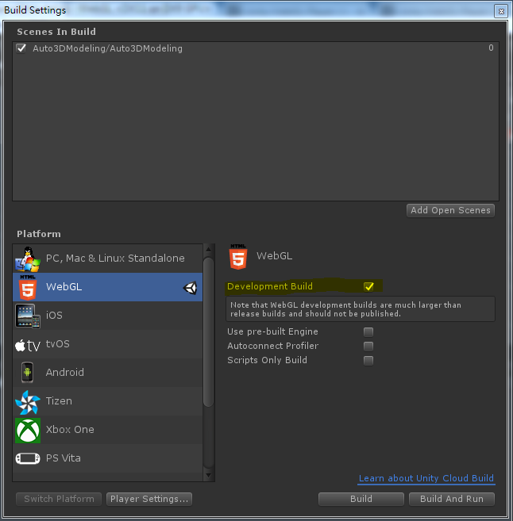
Task: Select the Android robot icon
Action: 27,373
